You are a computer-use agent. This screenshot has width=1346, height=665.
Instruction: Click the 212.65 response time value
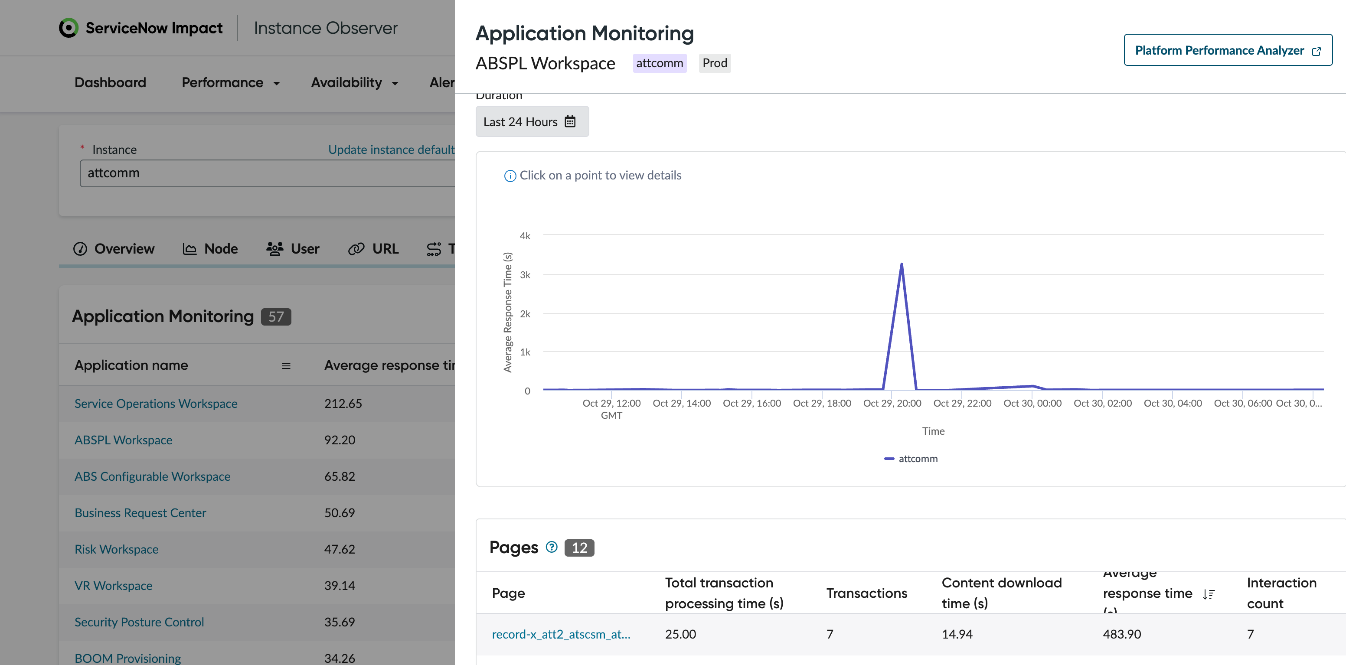point(343,403)
